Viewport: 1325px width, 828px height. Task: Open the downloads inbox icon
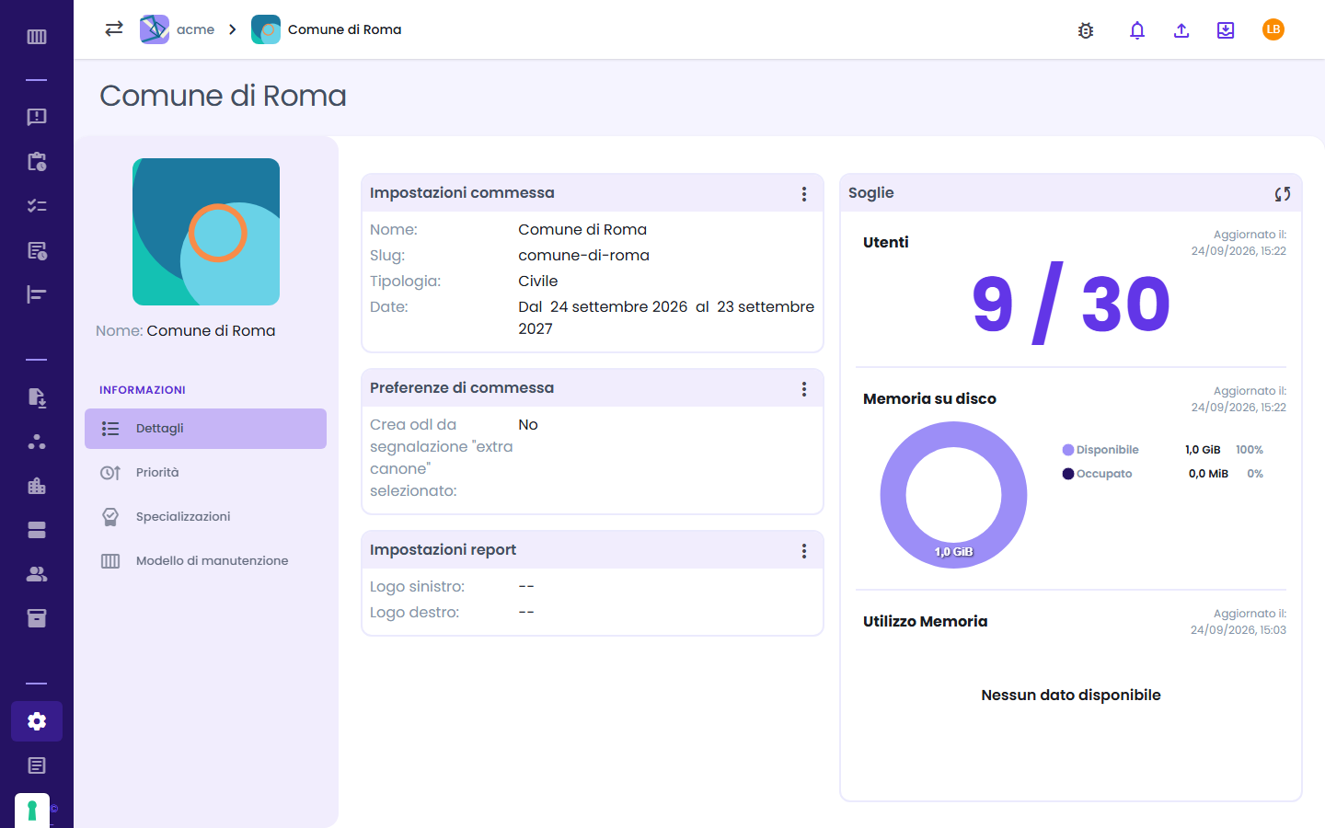1226,30
